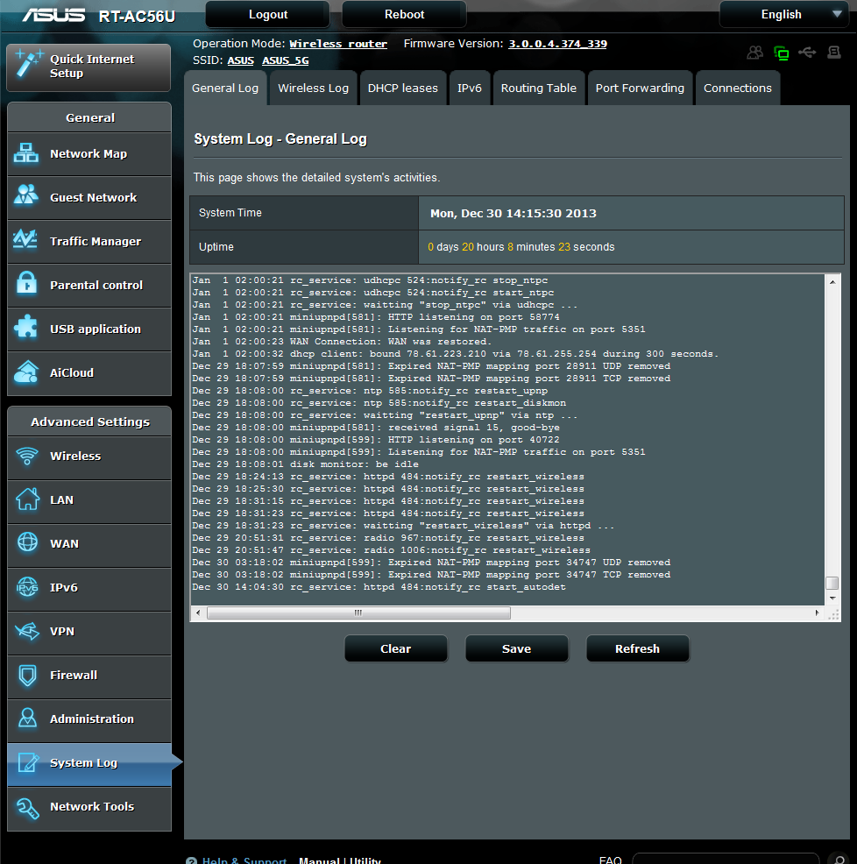Click the System Log notepad icon
857x864 pixels.
[x=28, y=762]
